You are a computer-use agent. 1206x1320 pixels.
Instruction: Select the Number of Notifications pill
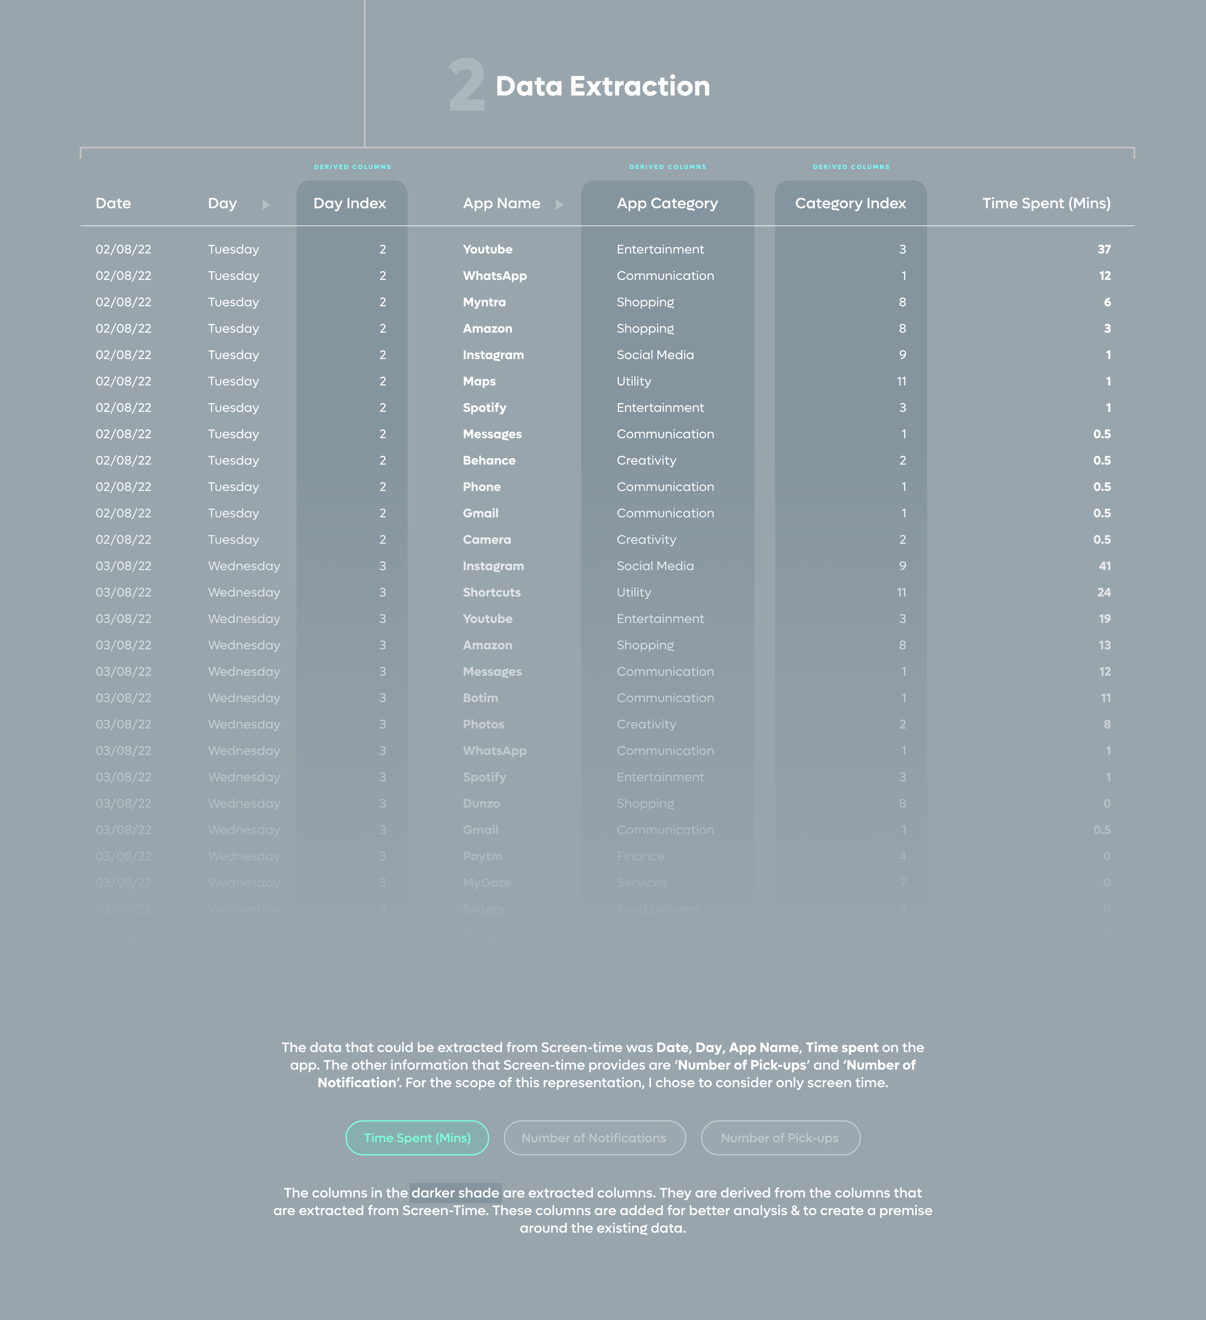pos(594,1138)
